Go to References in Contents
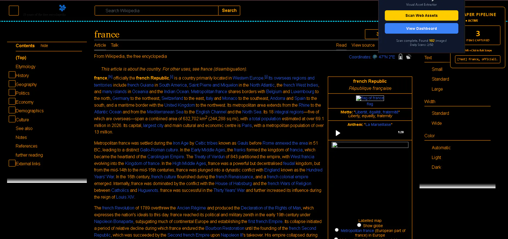The image size is (508, 239). [27, 146]
